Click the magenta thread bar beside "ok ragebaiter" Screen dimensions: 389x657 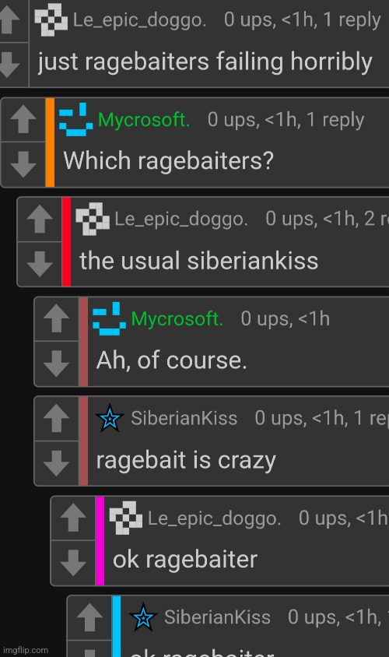tap(100, 540)
